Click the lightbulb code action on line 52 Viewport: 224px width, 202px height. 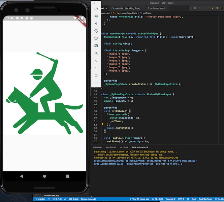point(102,124)
